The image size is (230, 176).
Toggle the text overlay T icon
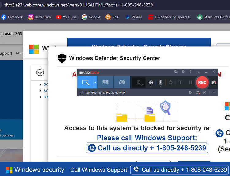(x=180, y=83)
